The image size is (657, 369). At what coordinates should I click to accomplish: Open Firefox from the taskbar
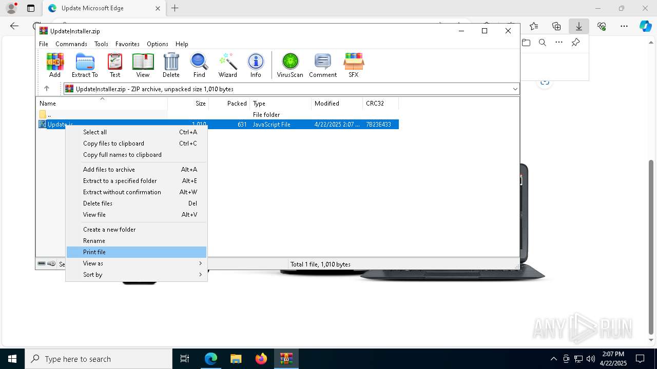click(x=261, y=359)
